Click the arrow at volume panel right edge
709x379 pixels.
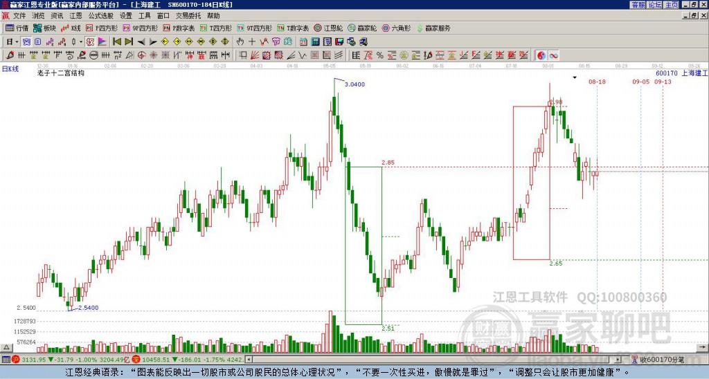[x=703, y=347]
